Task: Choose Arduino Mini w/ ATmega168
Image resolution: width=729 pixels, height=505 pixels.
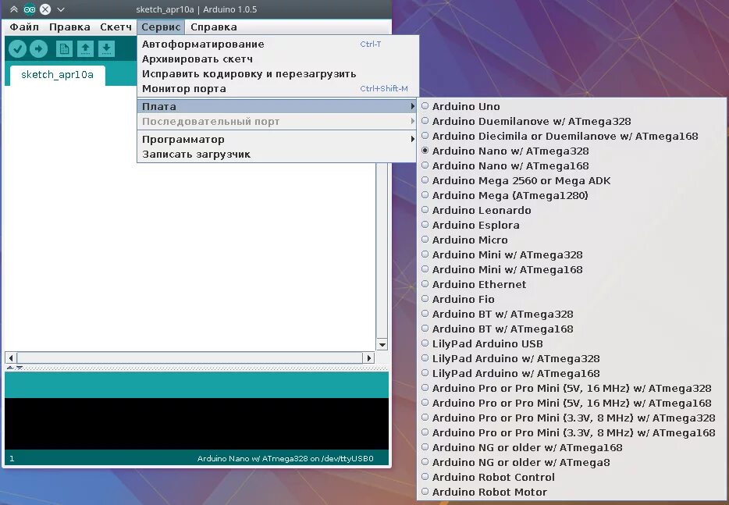Action: pyautogui.click(x=571, y=270)
